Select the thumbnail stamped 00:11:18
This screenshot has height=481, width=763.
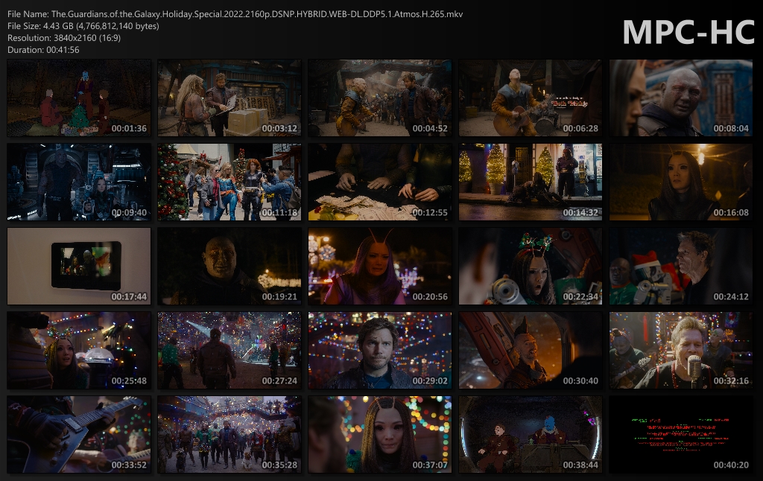(229, 182)
